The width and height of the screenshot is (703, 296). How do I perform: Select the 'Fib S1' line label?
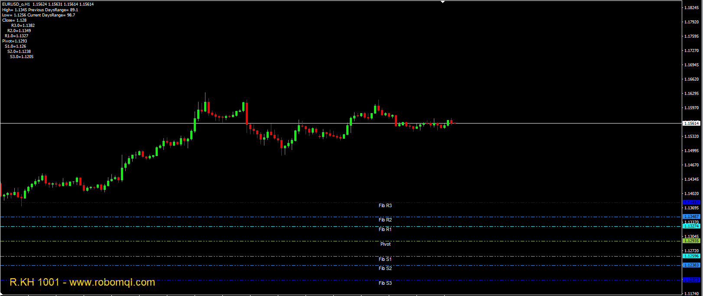click(385, 260)
